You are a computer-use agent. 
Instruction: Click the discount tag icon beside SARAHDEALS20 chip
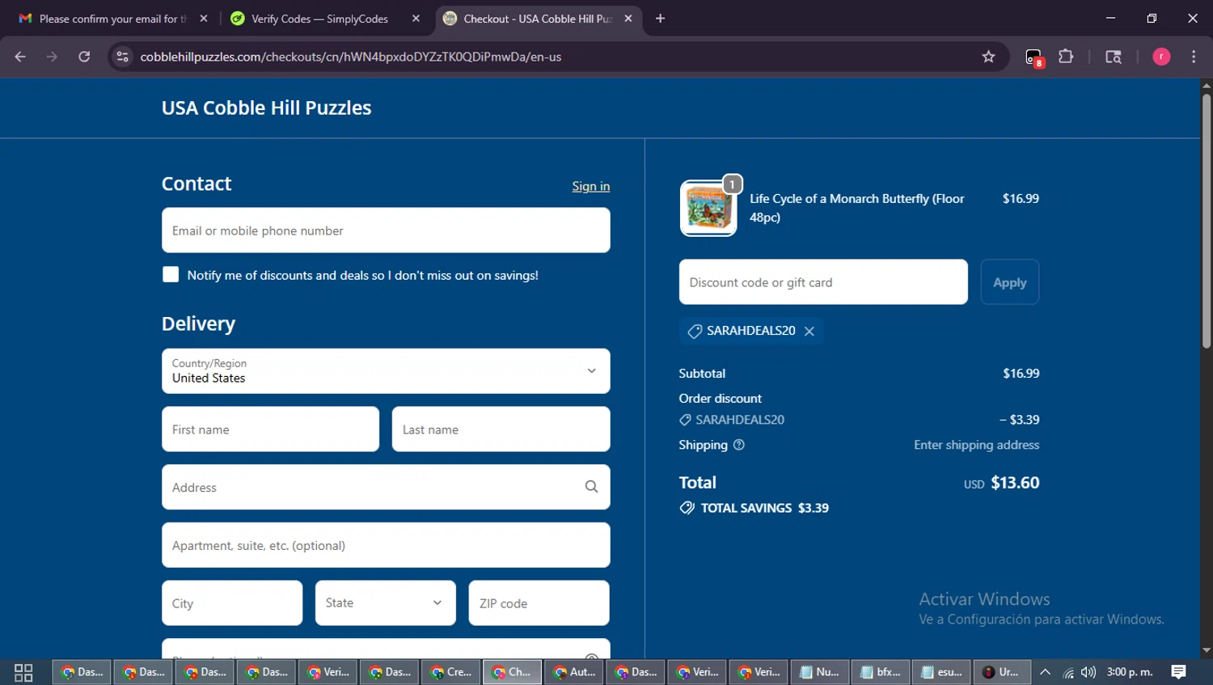(x=695, y=331)
